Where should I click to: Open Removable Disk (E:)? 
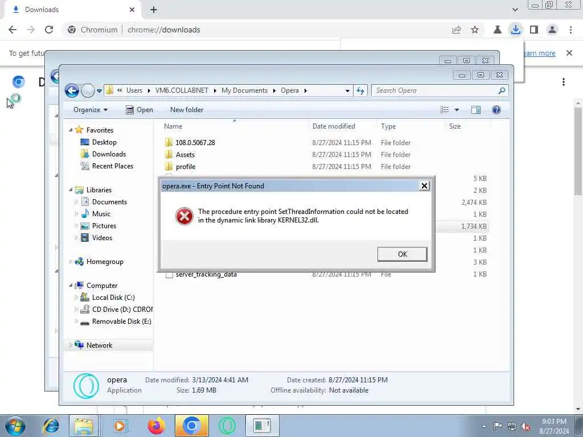coord(122,321)
